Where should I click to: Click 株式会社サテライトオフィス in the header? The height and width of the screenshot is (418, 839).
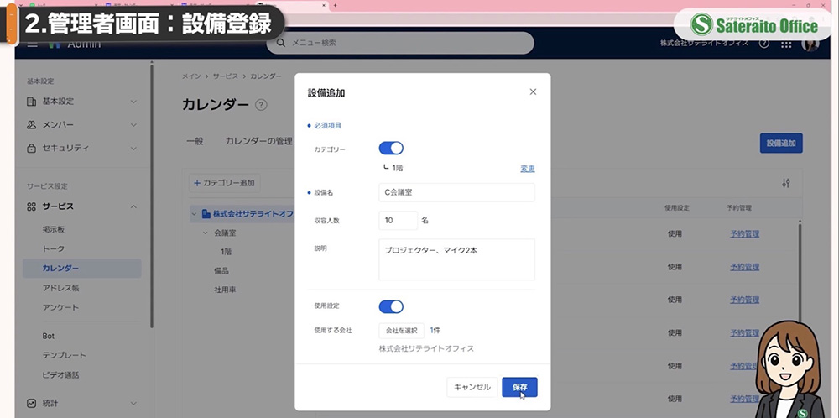pyautogui.click(x=704, y=44)
